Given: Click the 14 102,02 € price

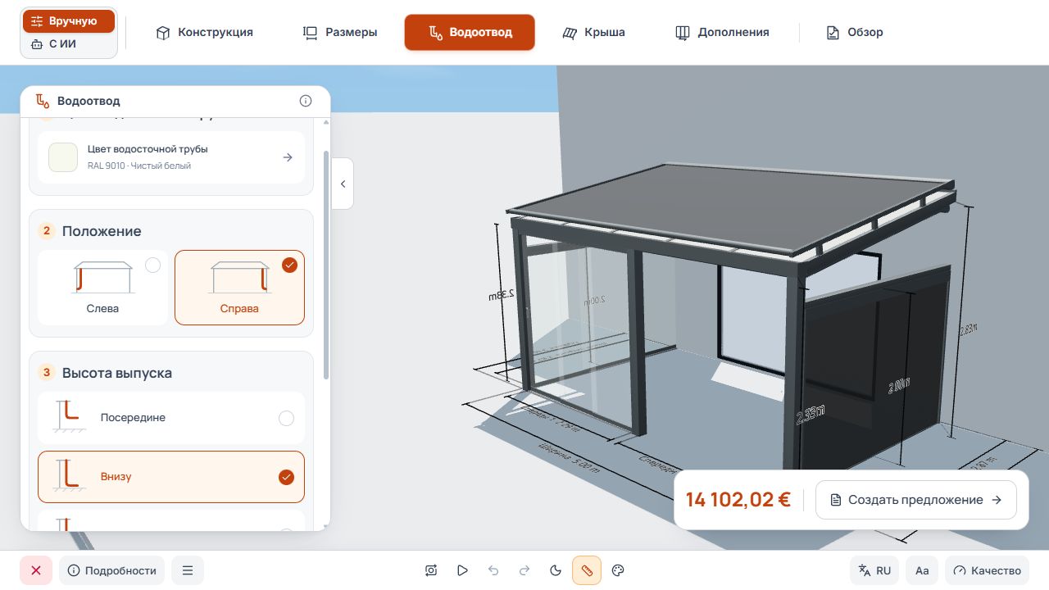Looking at the screenshot, I should [x=738, y=500].
